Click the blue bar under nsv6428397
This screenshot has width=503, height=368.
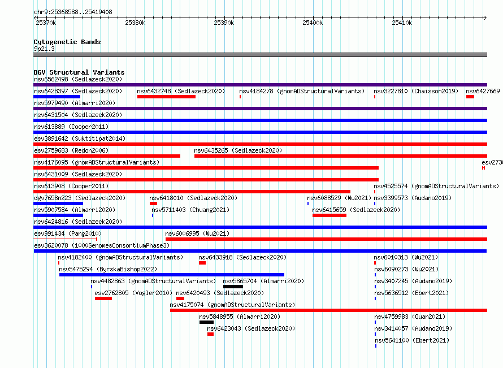tap(57, 97)
